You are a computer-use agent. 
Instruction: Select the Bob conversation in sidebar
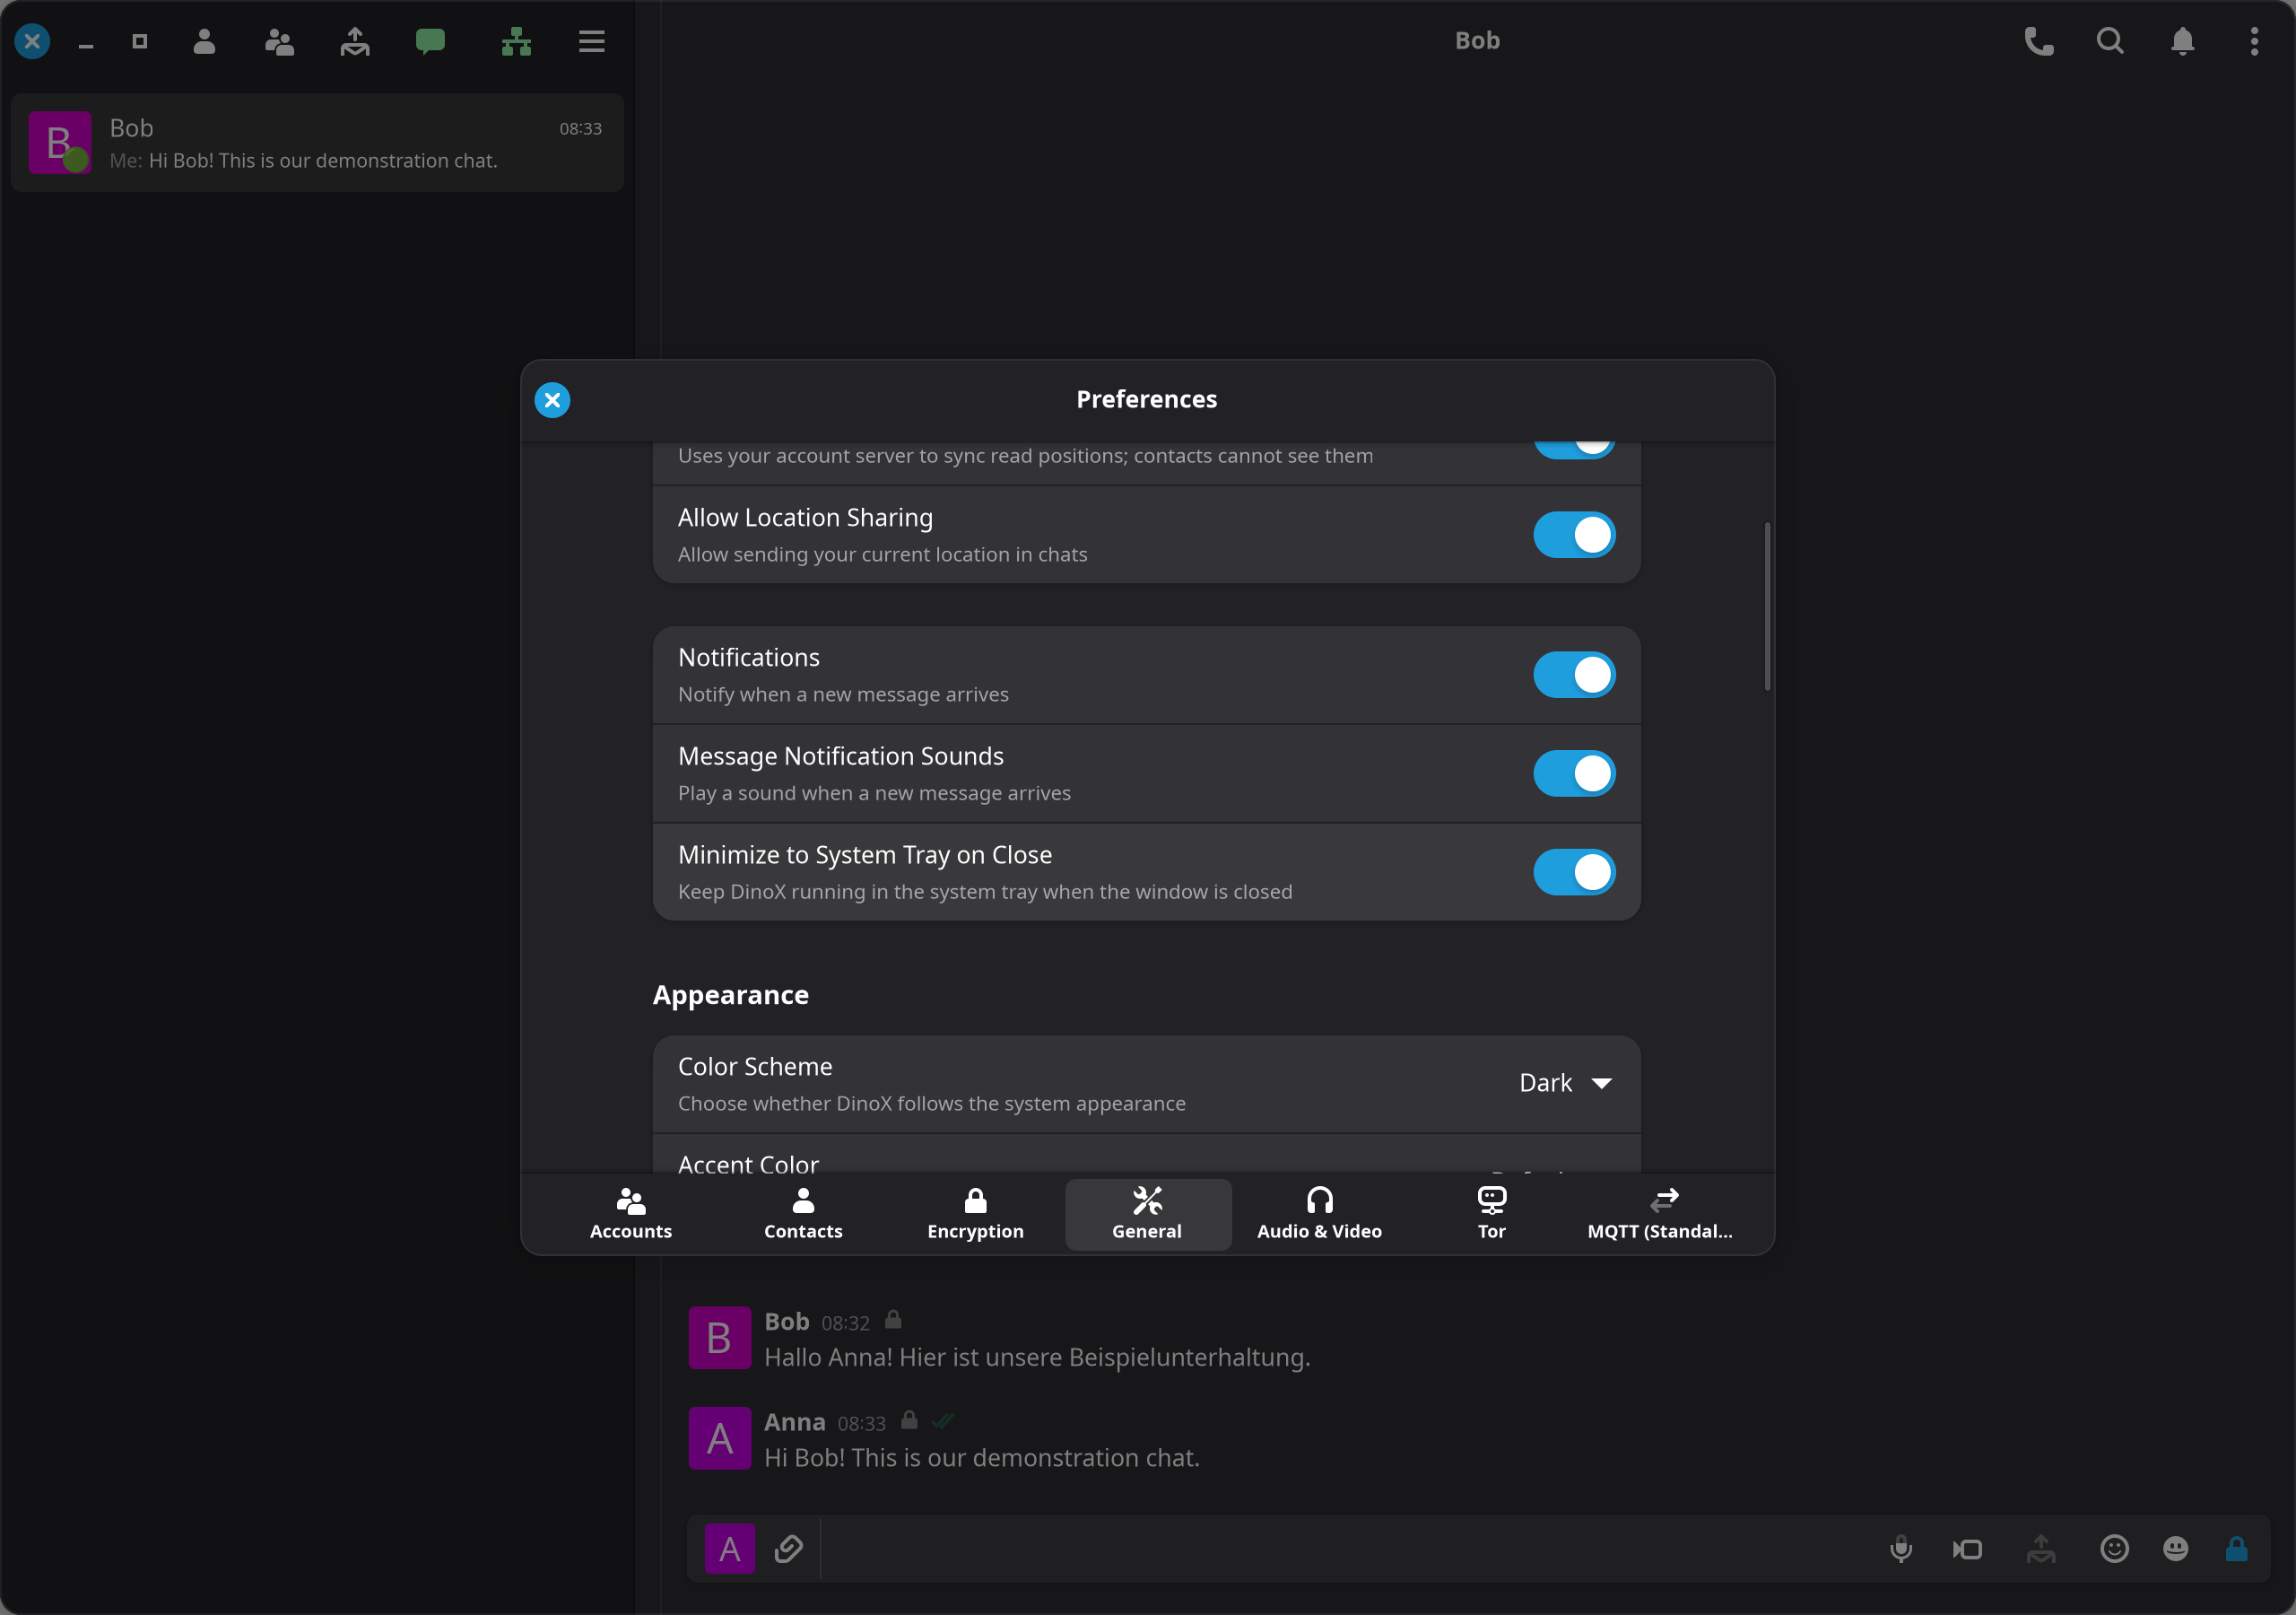317,143
